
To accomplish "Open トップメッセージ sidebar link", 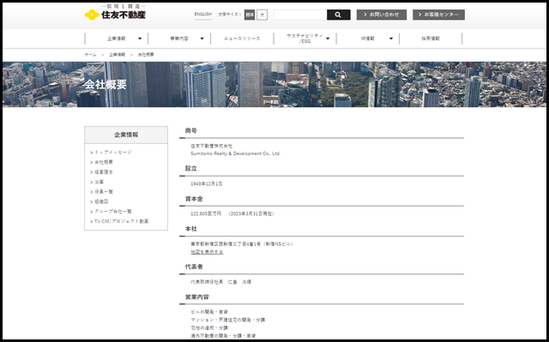I will [113, 152].
